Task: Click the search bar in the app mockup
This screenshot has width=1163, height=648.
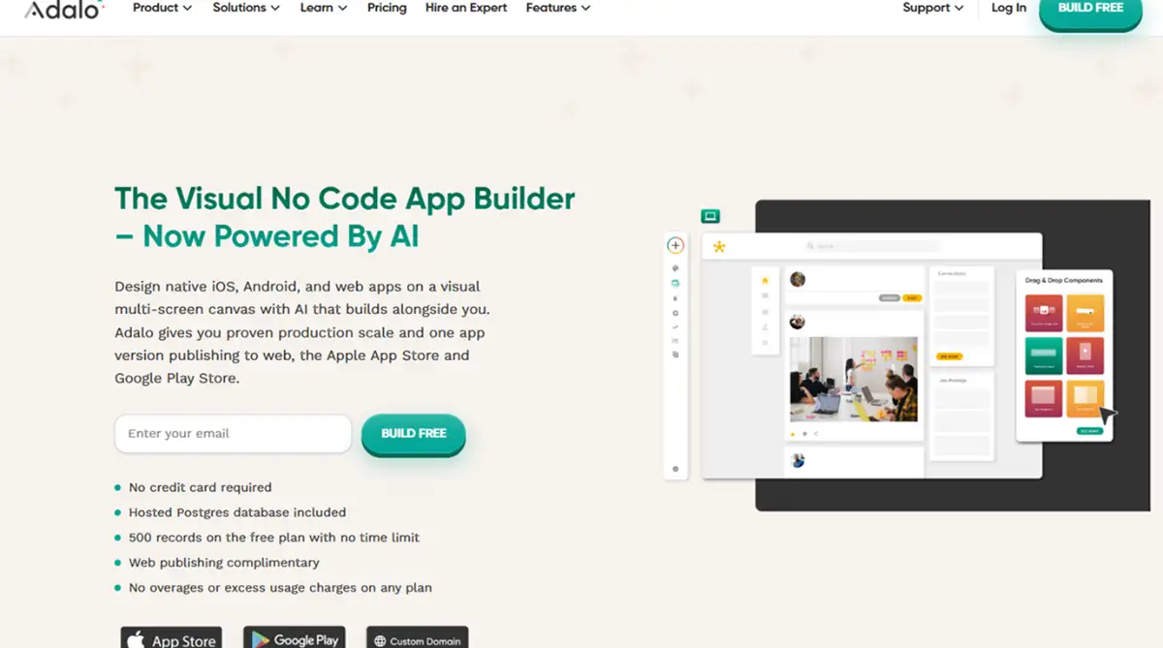Action: click(872, 247)
